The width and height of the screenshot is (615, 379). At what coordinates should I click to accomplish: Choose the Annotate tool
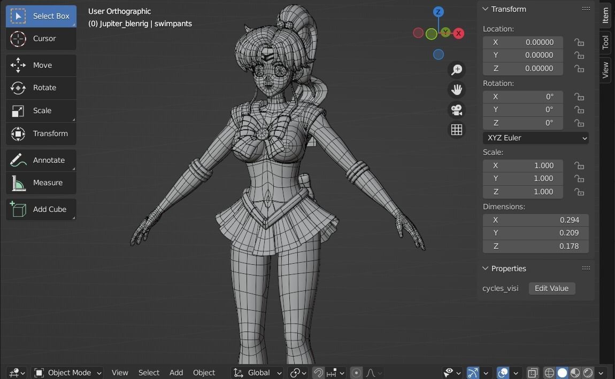pos(41,160)
